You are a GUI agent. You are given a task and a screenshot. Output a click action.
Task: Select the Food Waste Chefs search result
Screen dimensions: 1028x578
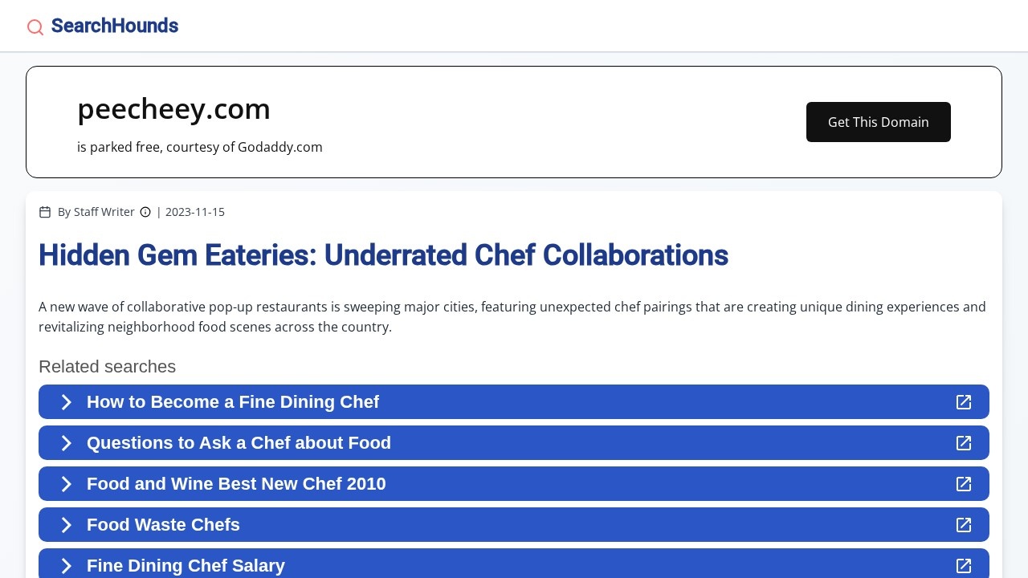pyautogui.click(x=163, y=525)
